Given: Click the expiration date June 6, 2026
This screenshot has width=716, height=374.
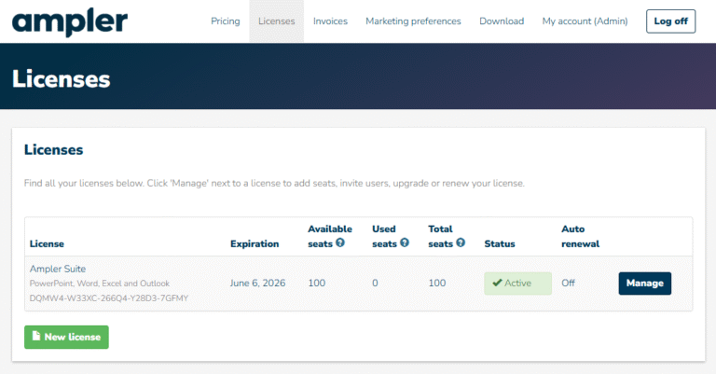Looking at the screenshot, I should pos(257,284).
